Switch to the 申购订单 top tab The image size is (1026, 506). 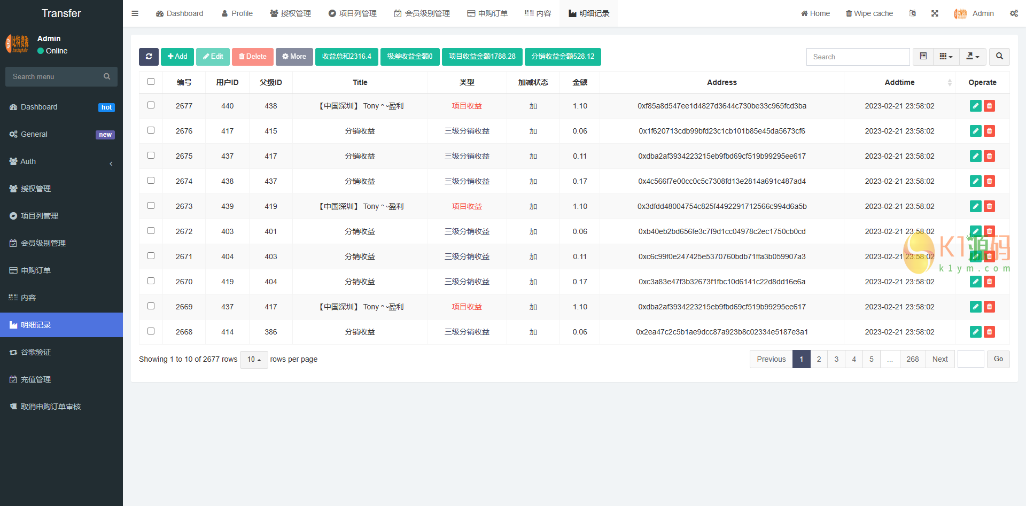pos(487,13)
